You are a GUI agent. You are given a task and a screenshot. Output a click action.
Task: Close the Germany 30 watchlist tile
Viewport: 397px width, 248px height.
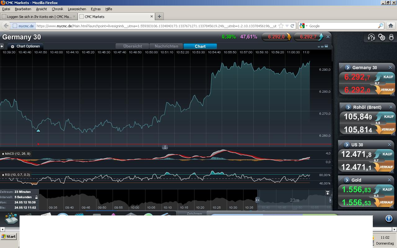(x=390, y=68)
